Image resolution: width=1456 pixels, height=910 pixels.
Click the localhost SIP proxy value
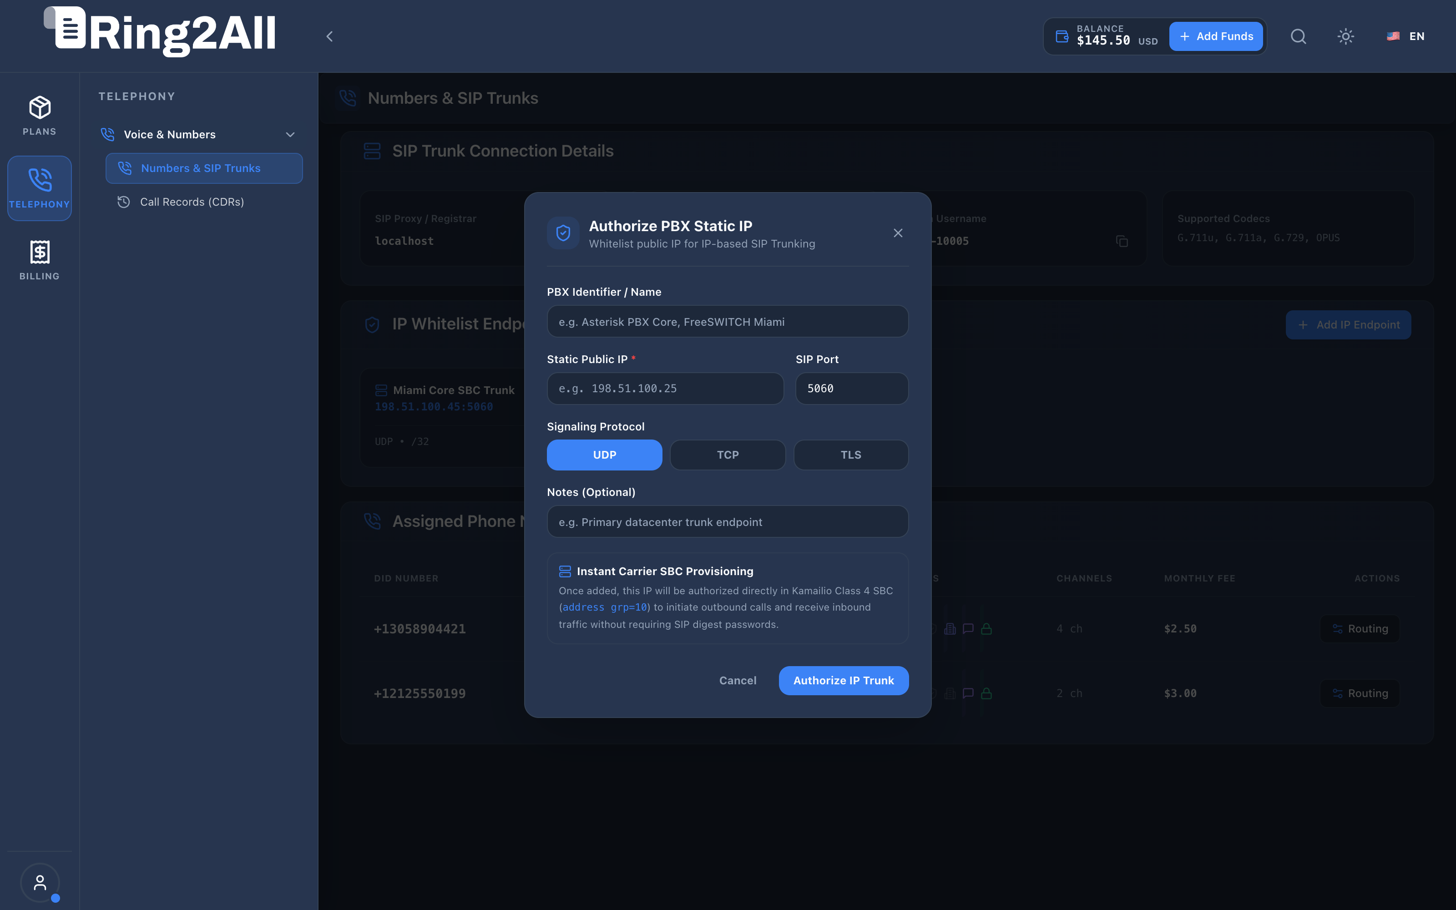[404, 241]
